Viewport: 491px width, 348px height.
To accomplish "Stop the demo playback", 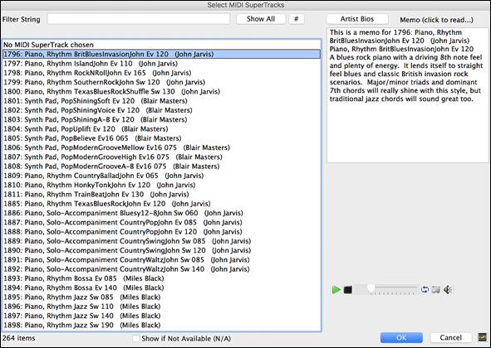I will (x=347, y=290).
